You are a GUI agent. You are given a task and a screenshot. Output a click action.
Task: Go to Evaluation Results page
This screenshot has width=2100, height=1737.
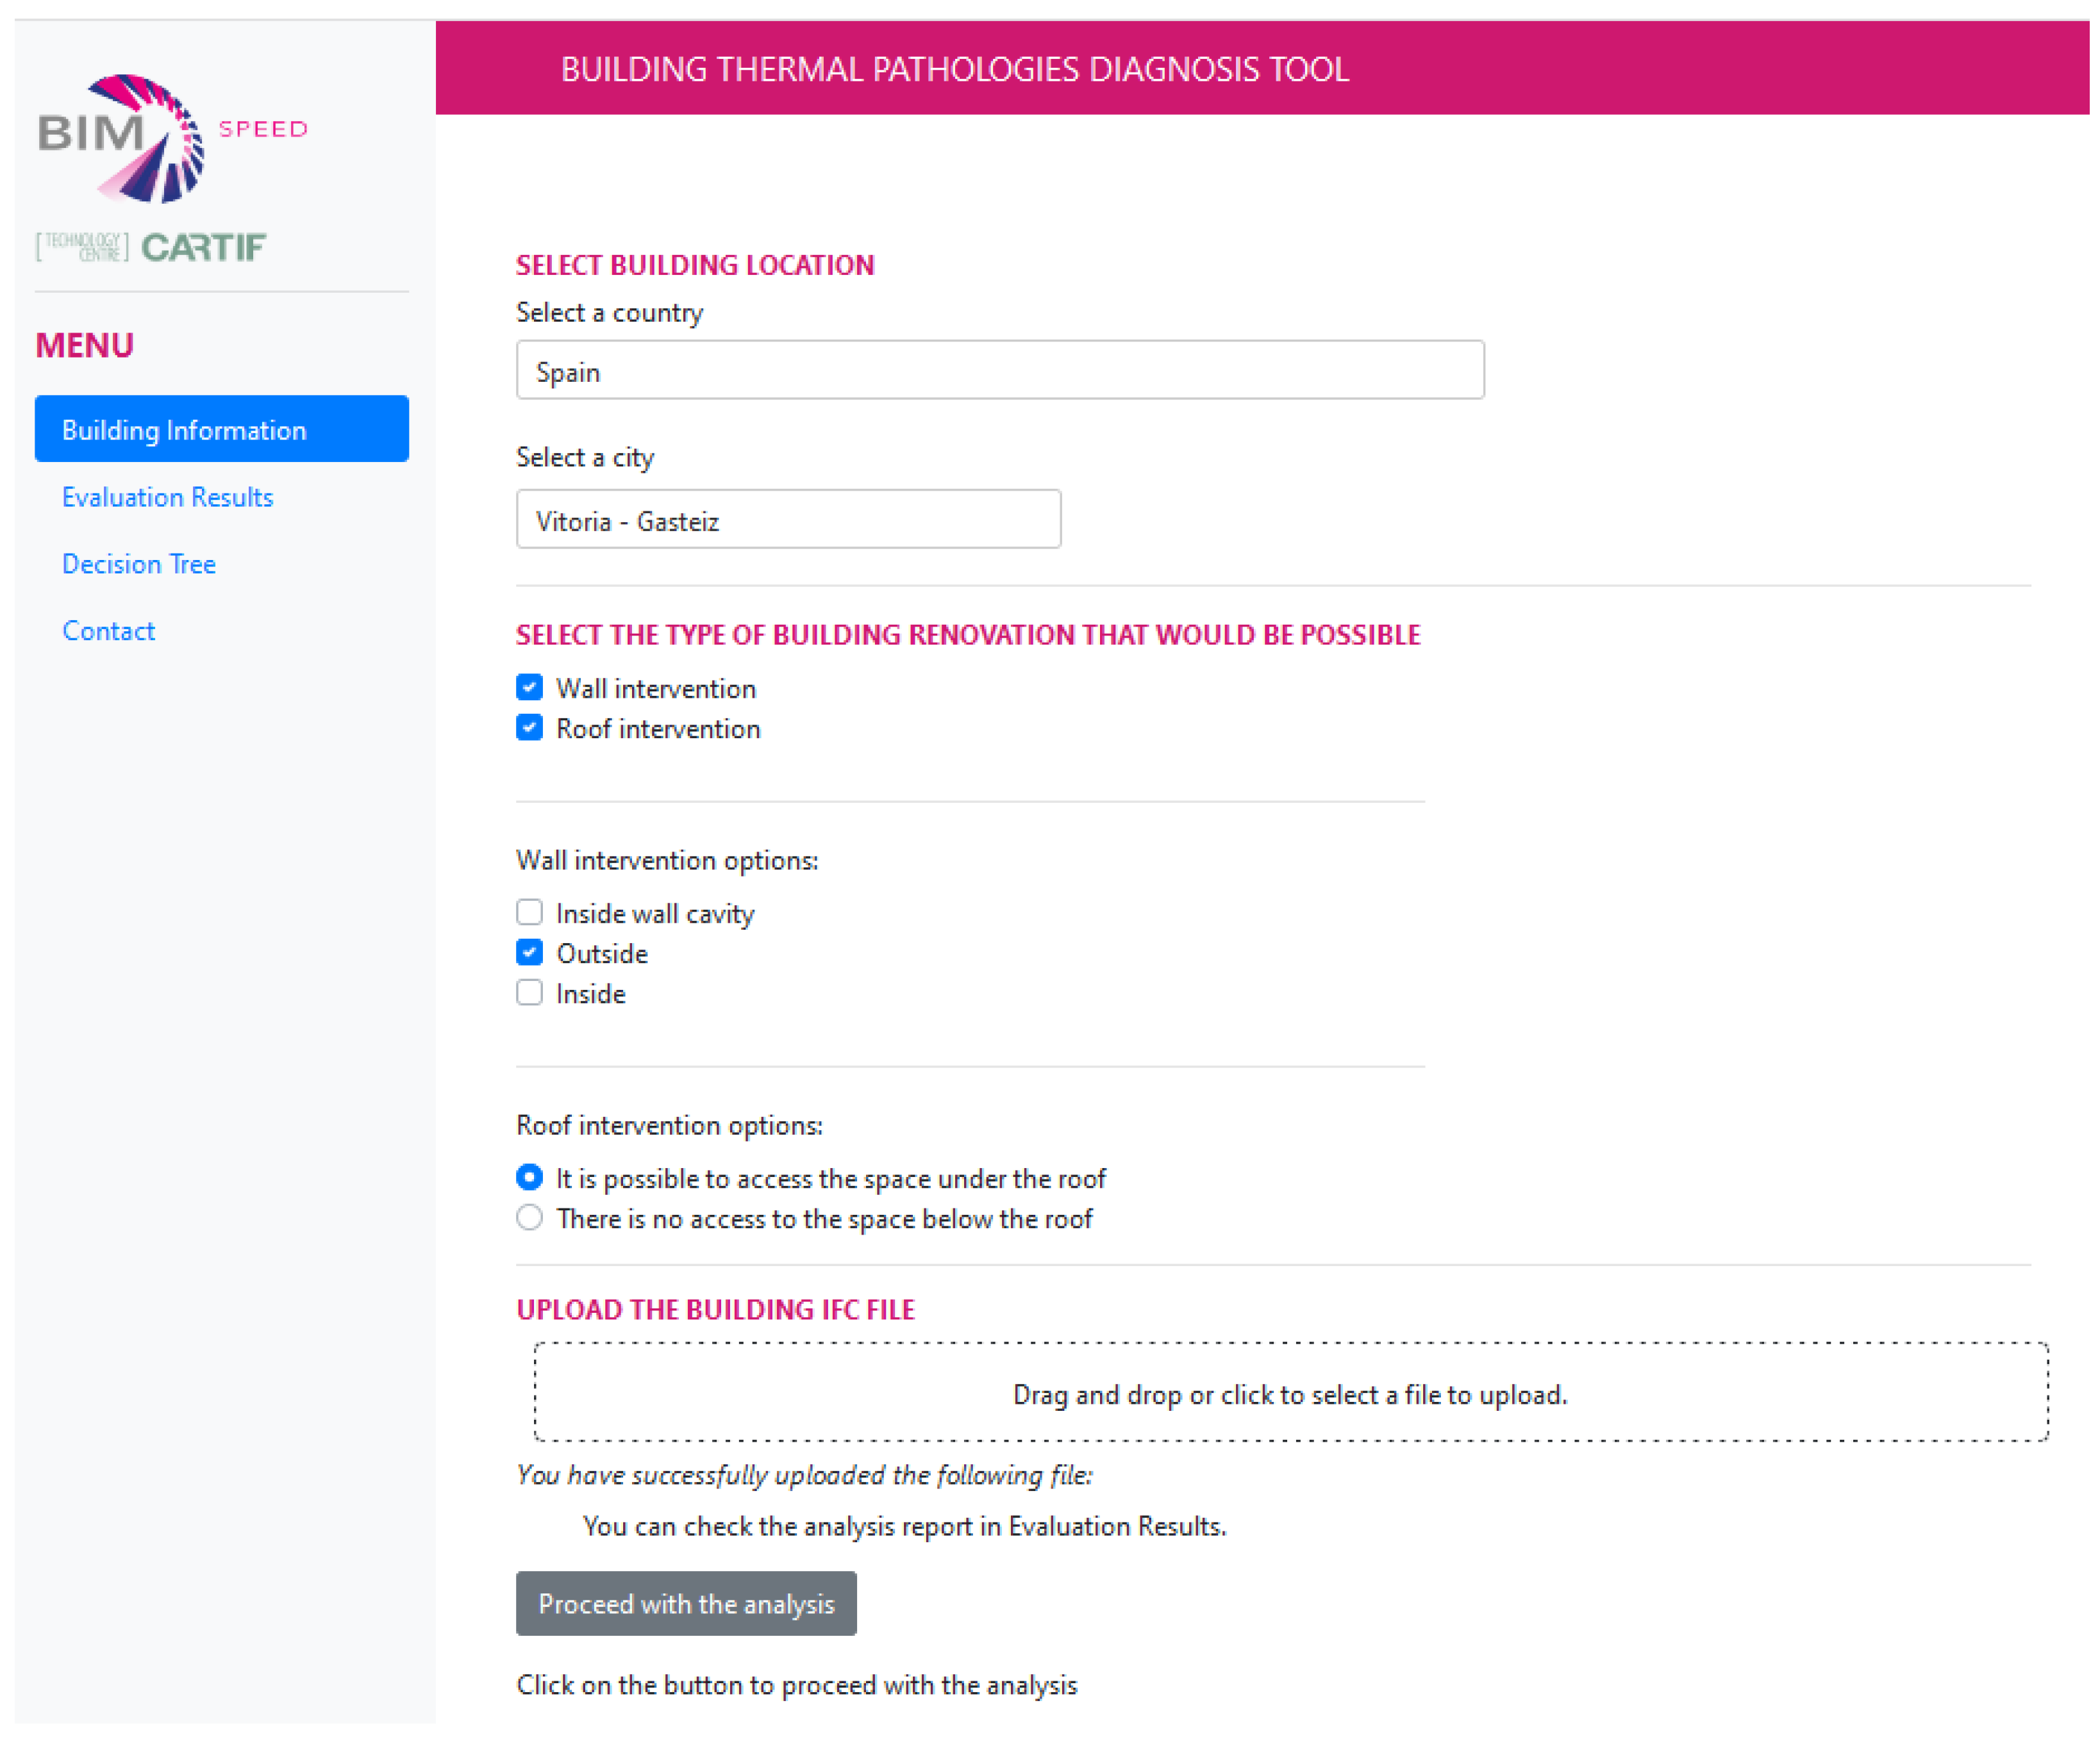167,497
